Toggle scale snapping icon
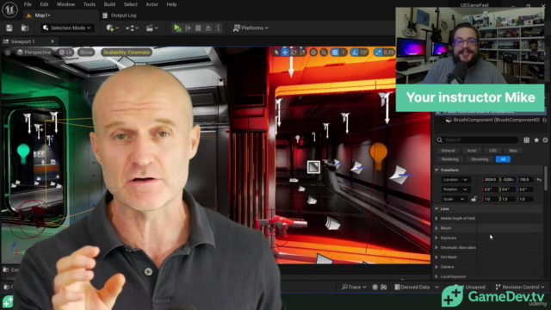Image resolution: width=551 pixels, height=310 pixels. [x=378, y=53]
